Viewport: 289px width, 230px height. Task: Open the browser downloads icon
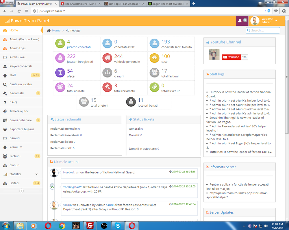tap(284, 11)
